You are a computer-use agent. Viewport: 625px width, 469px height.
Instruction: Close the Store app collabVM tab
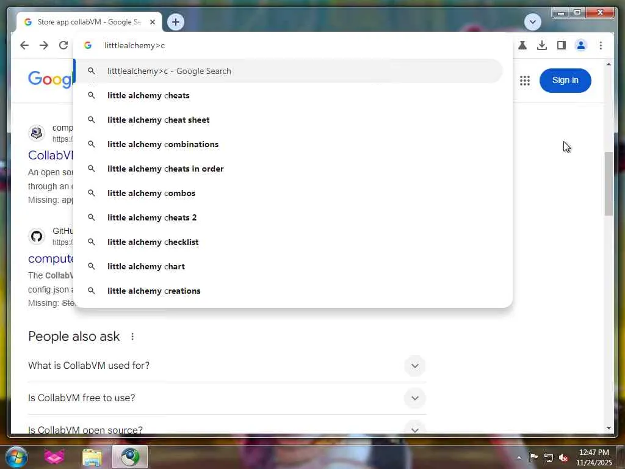[152, 22]
